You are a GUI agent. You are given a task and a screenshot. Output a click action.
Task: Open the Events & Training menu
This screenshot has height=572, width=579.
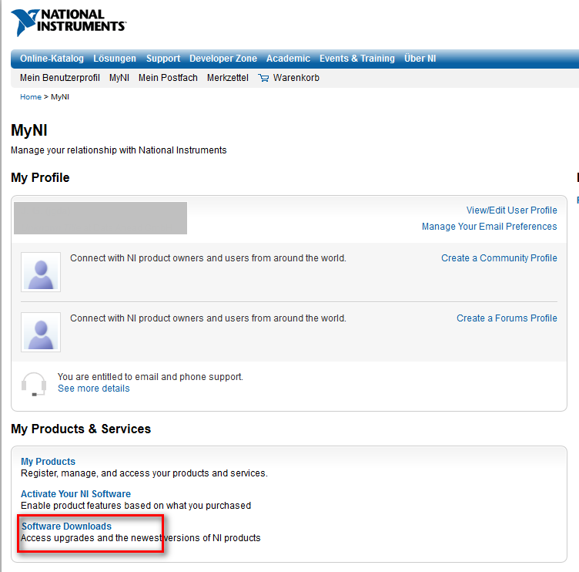[357, 59]
